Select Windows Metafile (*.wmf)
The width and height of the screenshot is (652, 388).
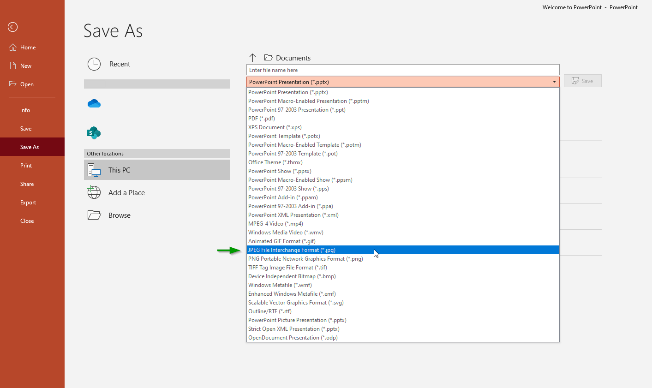click(403, 285)
